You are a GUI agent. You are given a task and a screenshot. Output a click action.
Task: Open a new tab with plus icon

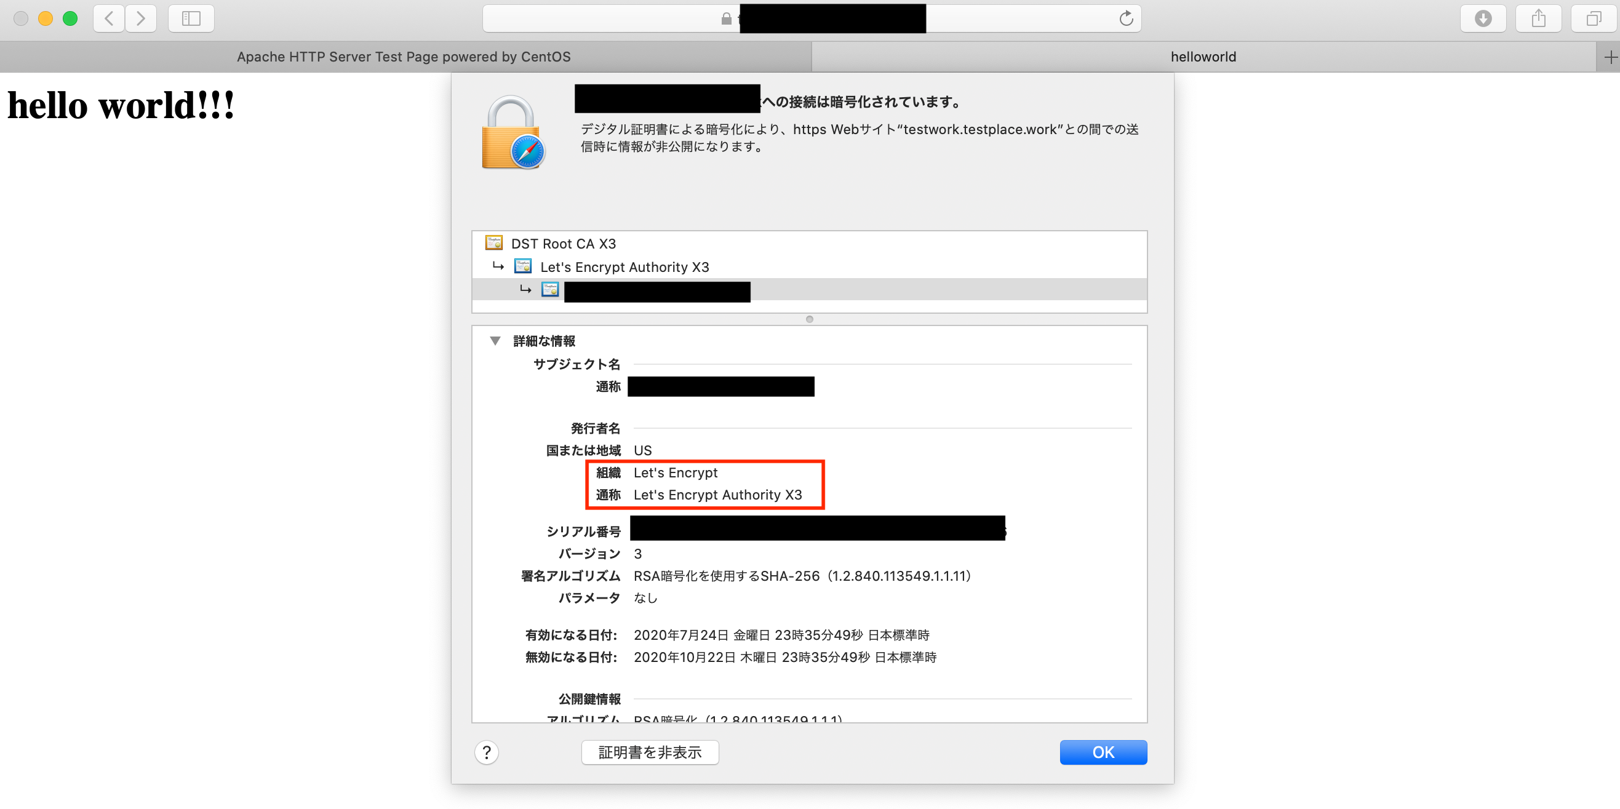coord(1610,58)
